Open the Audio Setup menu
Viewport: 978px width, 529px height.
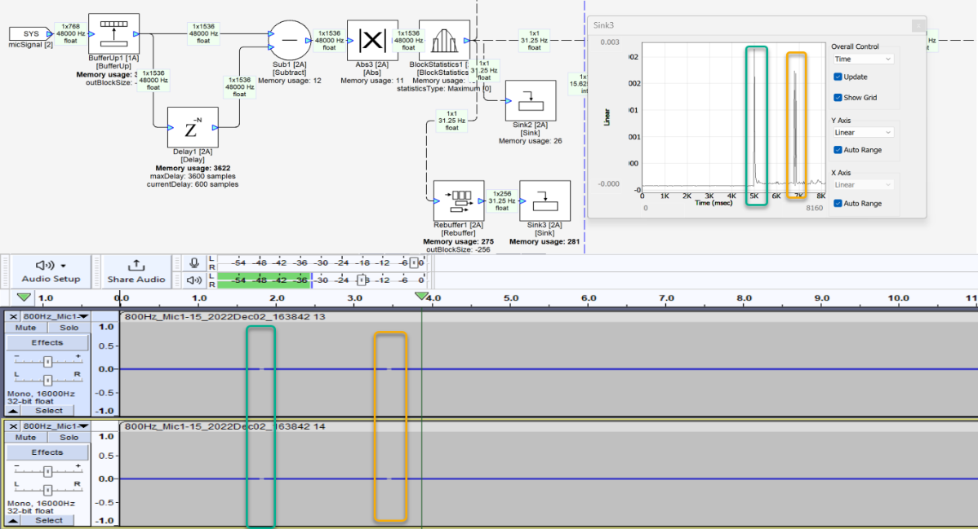(51, 271)
